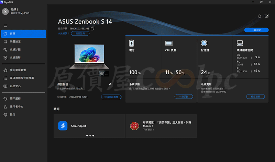Open 裝置設定 device settings
Screen dimensions: 275x162
pyautogui.click(x=24, y=41)
